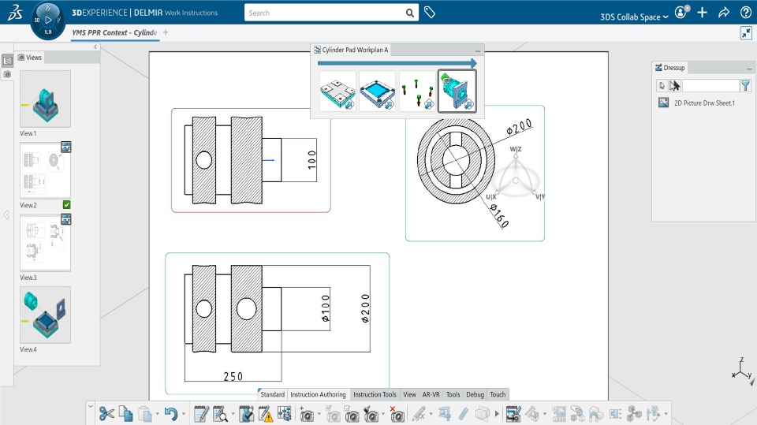
Task: Switch to the View tab
Action: click(x=409, y=394)
